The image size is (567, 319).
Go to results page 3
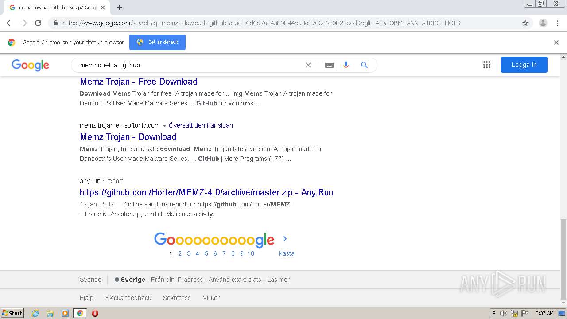coord(189,253)
